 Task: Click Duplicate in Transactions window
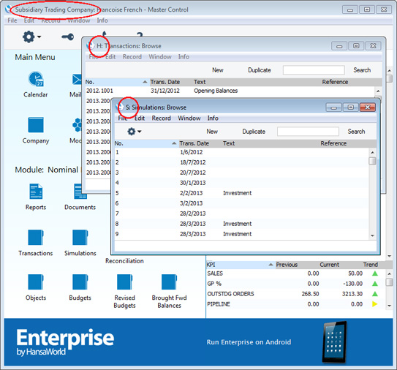pyautogui.click(x=260, y=70)
